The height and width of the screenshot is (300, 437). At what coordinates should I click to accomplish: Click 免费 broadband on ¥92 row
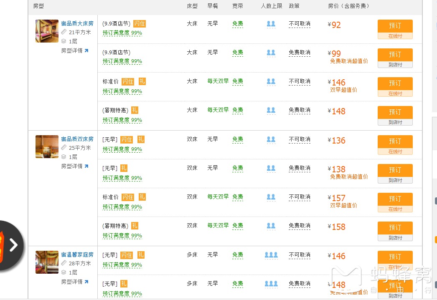click(238, 24)
